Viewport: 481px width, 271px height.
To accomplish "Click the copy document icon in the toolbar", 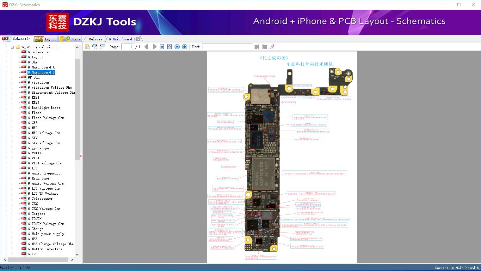I will pos(87,47).
